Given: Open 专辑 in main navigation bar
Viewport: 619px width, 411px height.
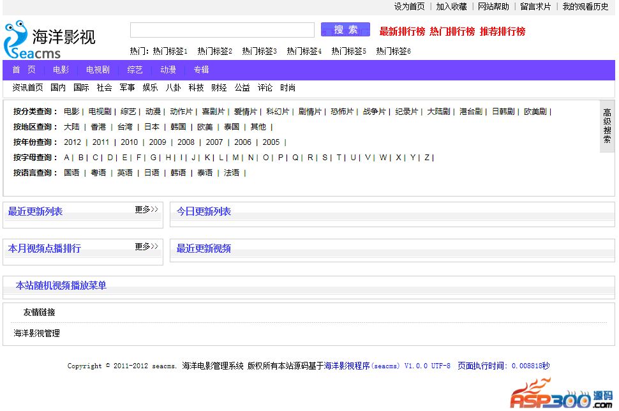Looking at the screenshot, I should pos(201,70).
